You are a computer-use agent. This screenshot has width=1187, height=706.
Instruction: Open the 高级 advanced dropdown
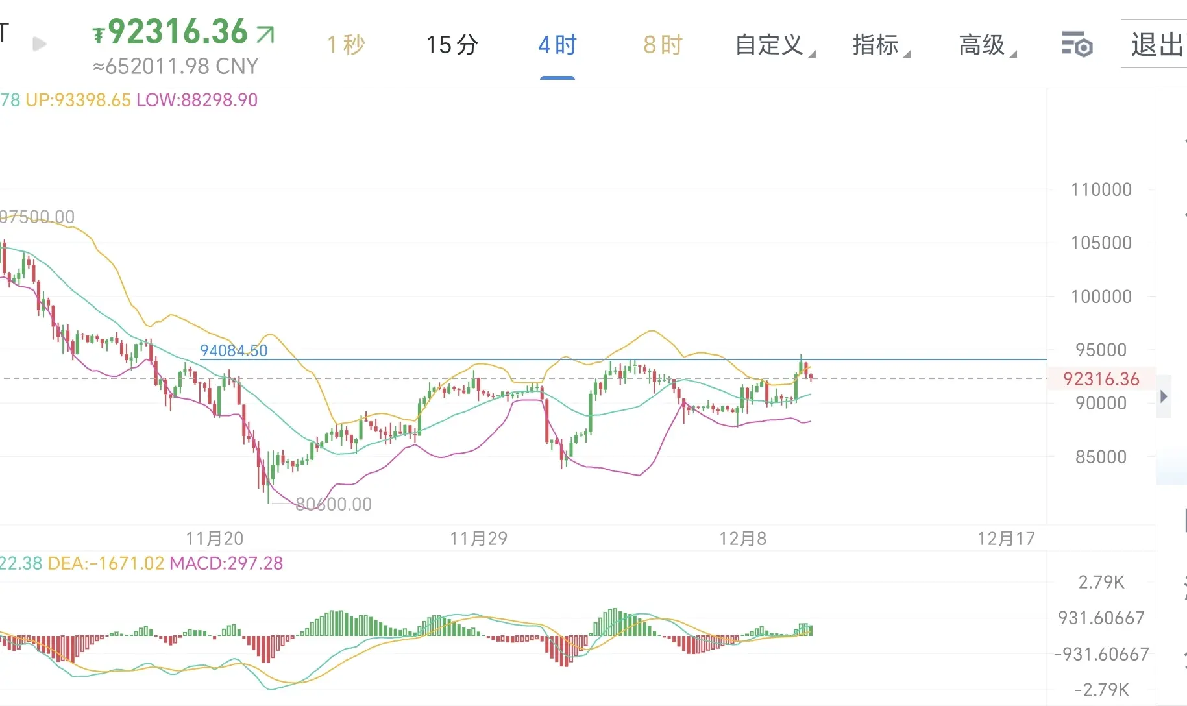pyautogui.click(x=987, y=45)
